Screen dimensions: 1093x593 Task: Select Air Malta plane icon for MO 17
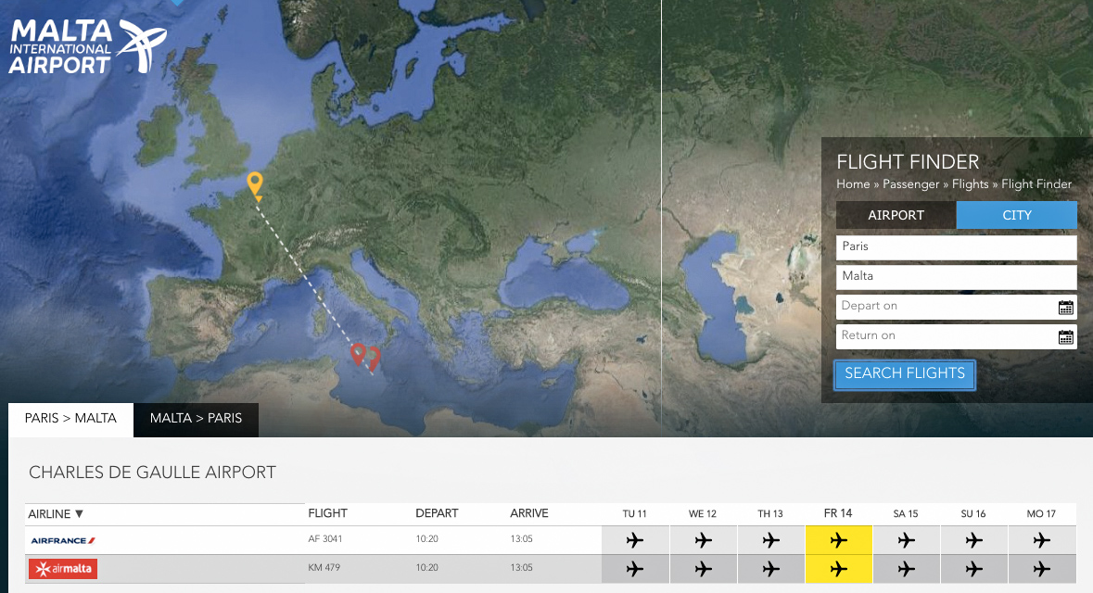[1041, 569]
